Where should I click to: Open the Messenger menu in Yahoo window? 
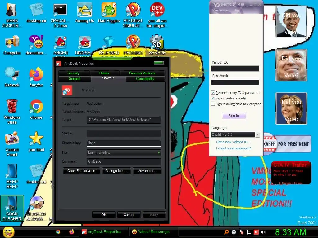(x=220, y=10)
